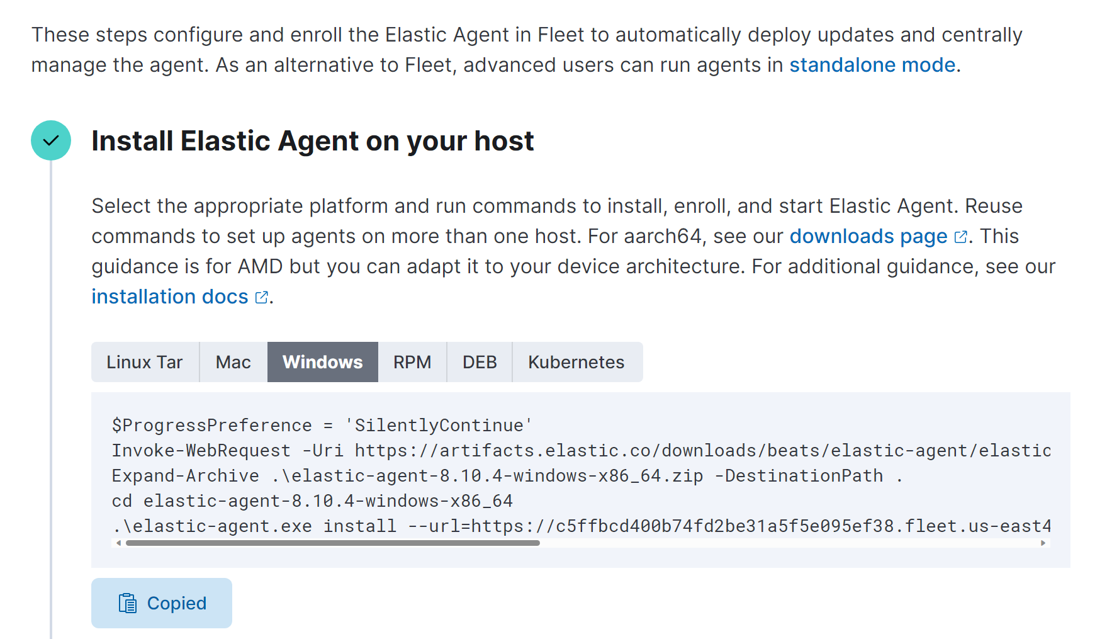Select the Windows platform tab
Image resolution: width=1107 pixels, height=639 pixels.
[x=323, y=362]
